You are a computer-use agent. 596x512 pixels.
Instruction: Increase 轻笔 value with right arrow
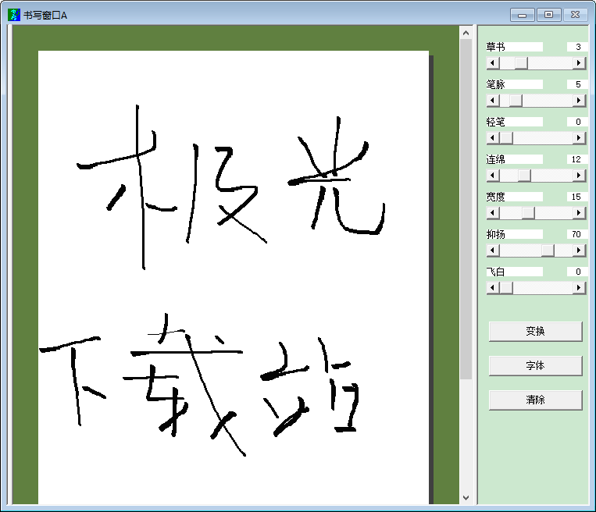tap(579, 138)
